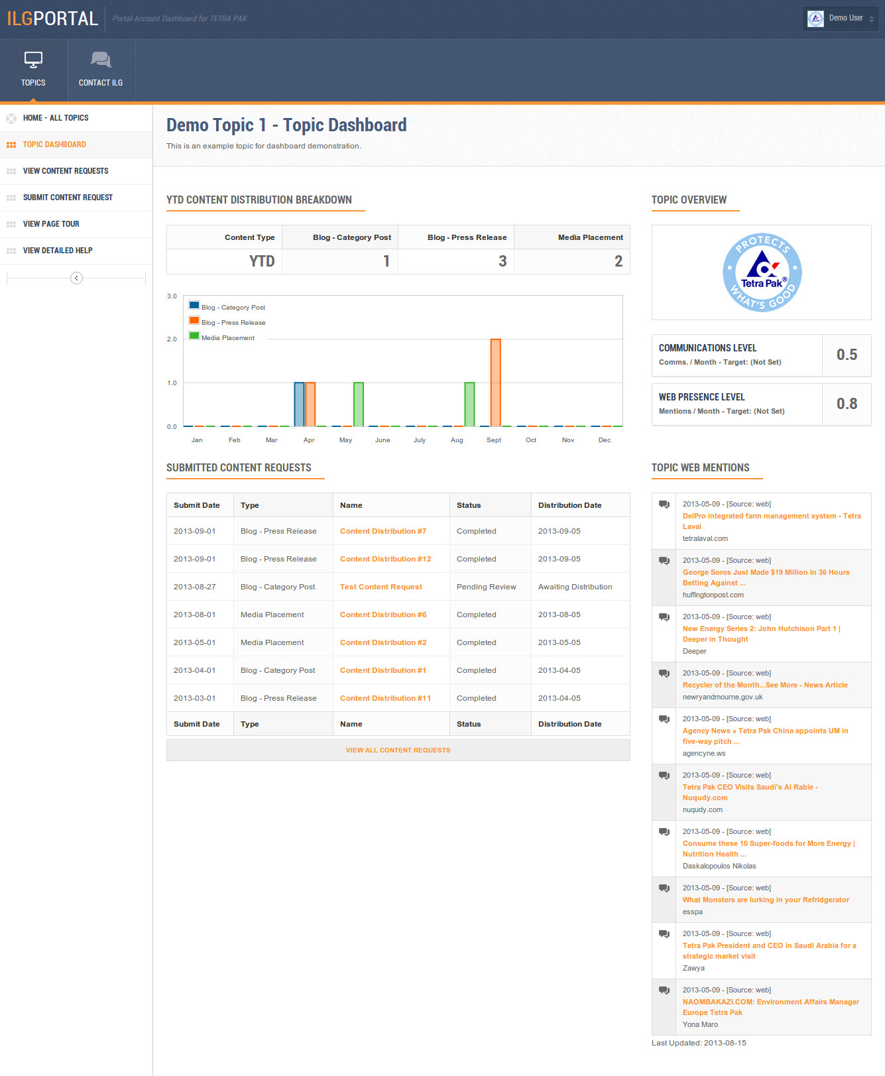Click the Contact ILG speech bubbles icon
This screenshot has width=885, height=1076.
pyautogui.click(x=101, y=60)
